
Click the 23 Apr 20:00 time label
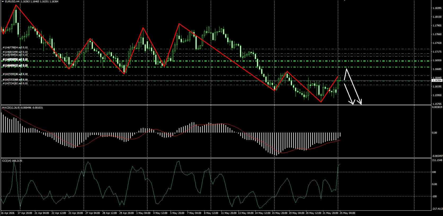tap(76, 213)
